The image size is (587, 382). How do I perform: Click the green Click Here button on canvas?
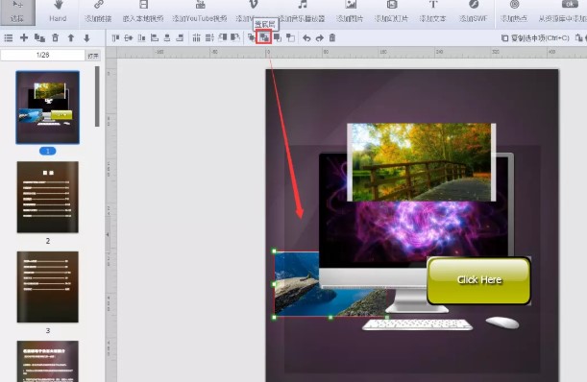478,280
